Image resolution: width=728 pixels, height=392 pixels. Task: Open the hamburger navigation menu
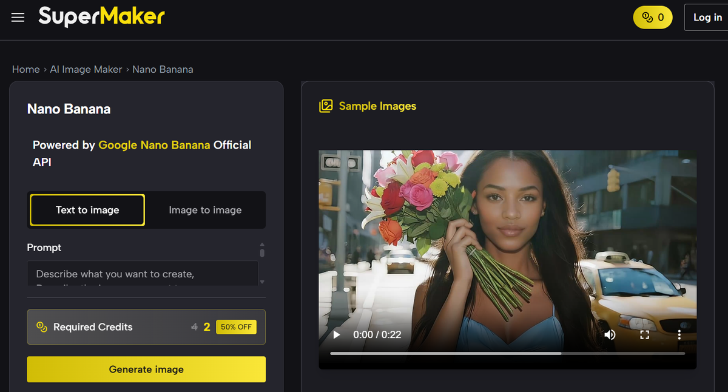coord(18,18)
